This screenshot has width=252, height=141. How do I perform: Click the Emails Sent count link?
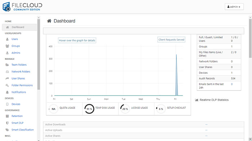click(232, 84)
